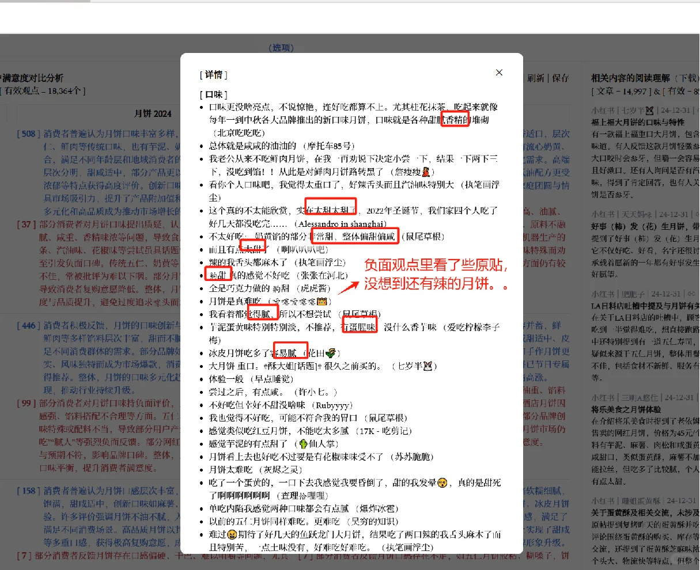Select reviewer name (苏苏脆脆)
The width and height of the screenshot is (700, 570).
click(413, 457)
